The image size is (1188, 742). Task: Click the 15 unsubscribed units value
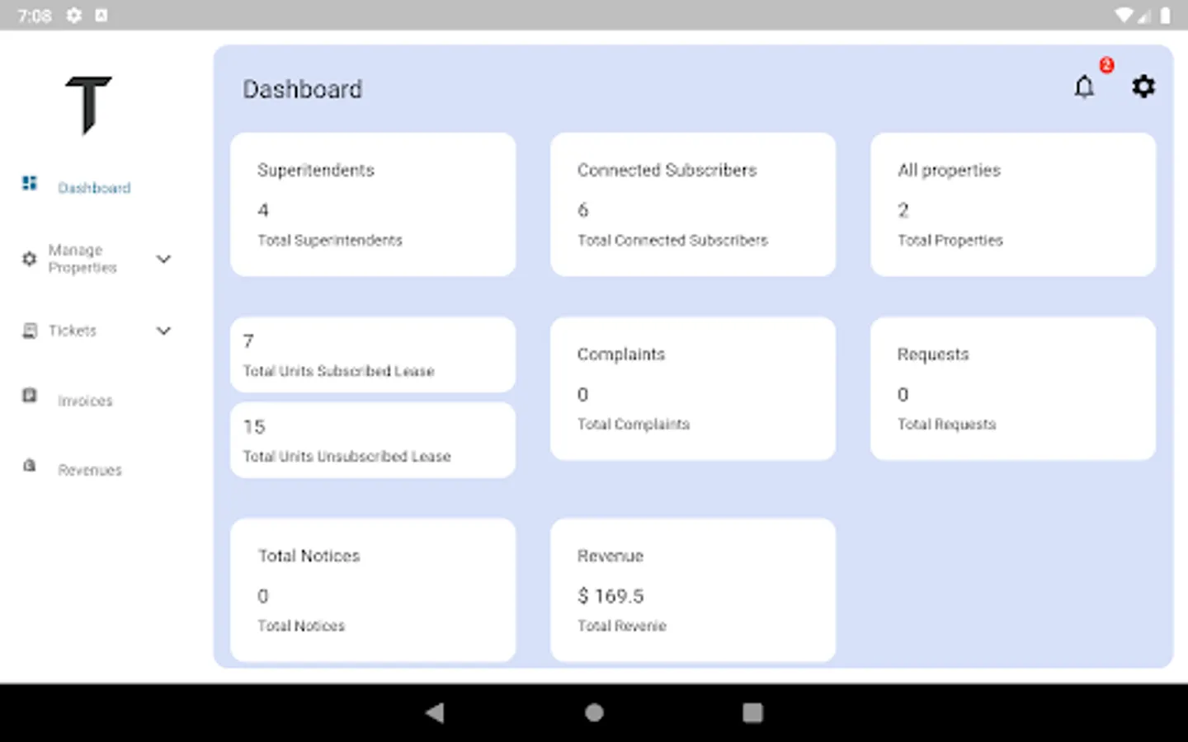click(254, 426)
